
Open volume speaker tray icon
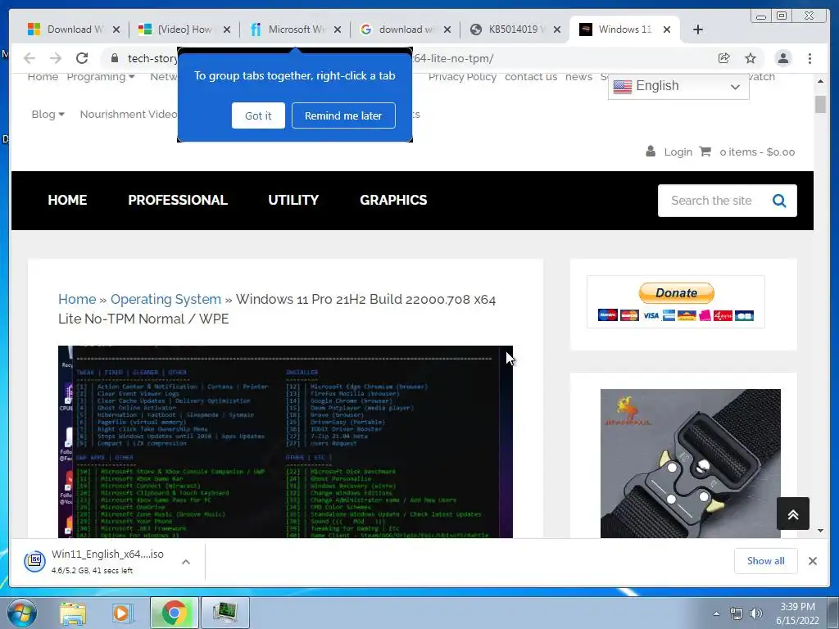(756, 614)
